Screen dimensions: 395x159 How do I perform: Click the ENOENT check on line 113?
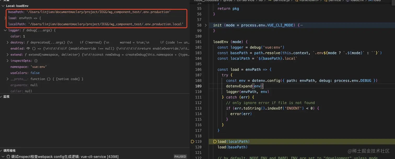coord(273,108)
